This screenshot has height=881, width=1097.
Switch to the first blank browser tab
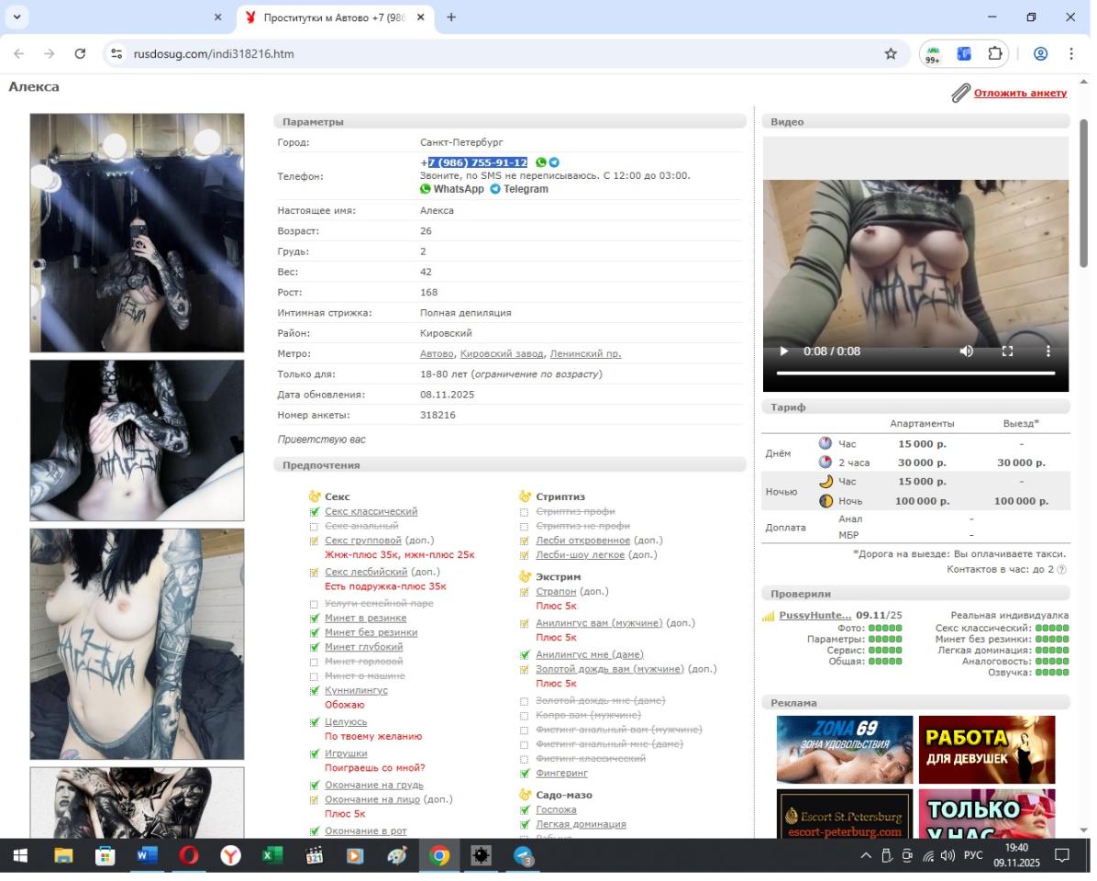pos(128,17)
